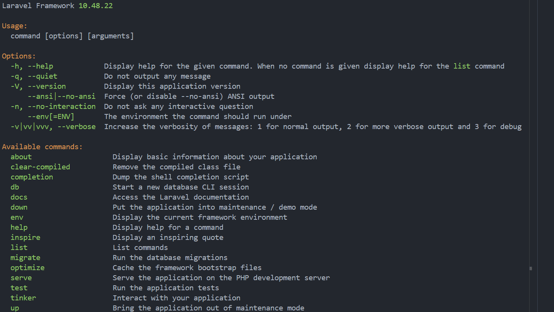Click the '-V, --version' option

(38, 86)
